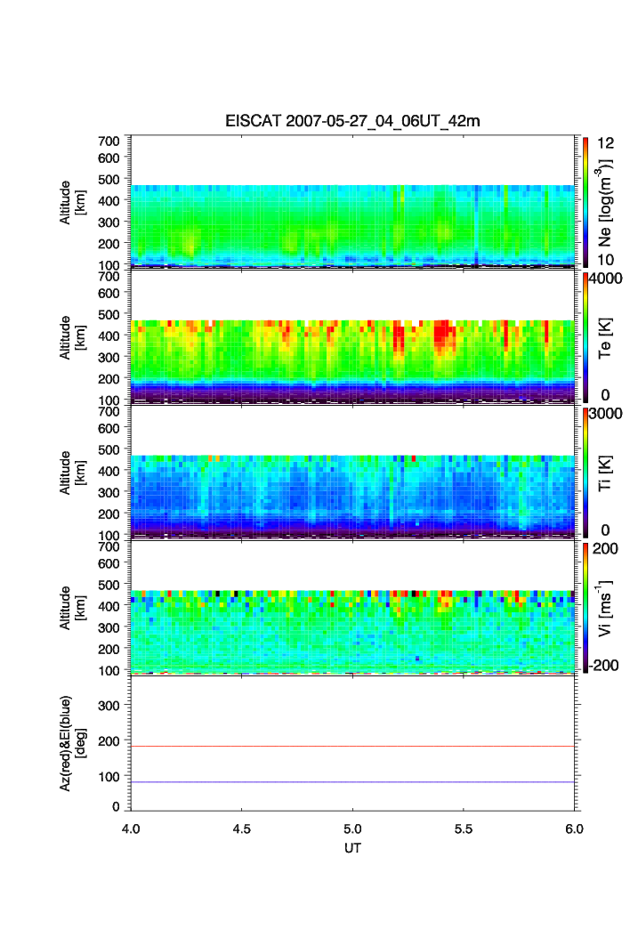Select the blue elevation line
This screenshot has width=630, height=946.
[352, 782]
